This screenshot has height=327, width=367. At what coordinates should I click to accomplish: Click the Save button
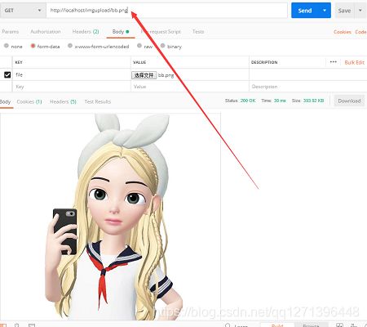coord(344,11)
